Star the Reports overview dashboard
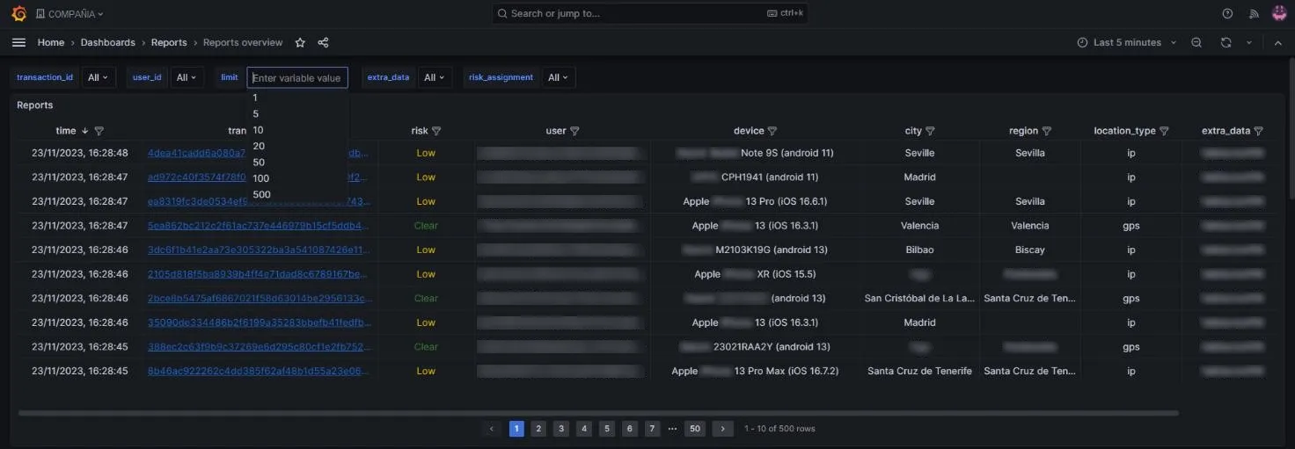Screen dimensions: 1295x449 click(x=300, y=42)
